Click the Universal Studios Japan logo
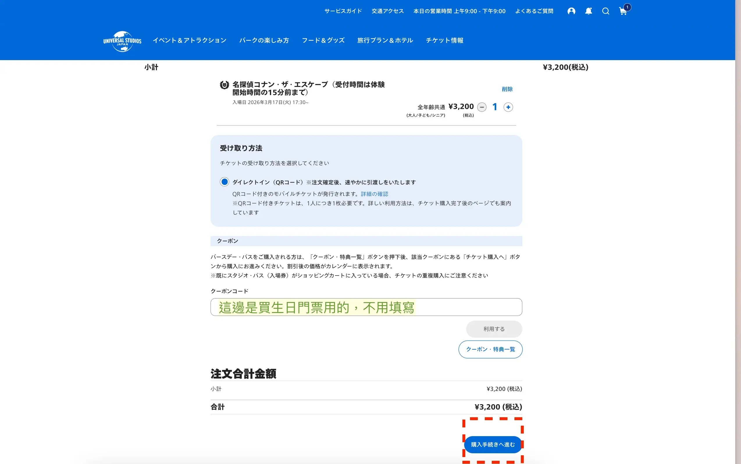This screenshot has width=741, height=464. pos(122,41)
